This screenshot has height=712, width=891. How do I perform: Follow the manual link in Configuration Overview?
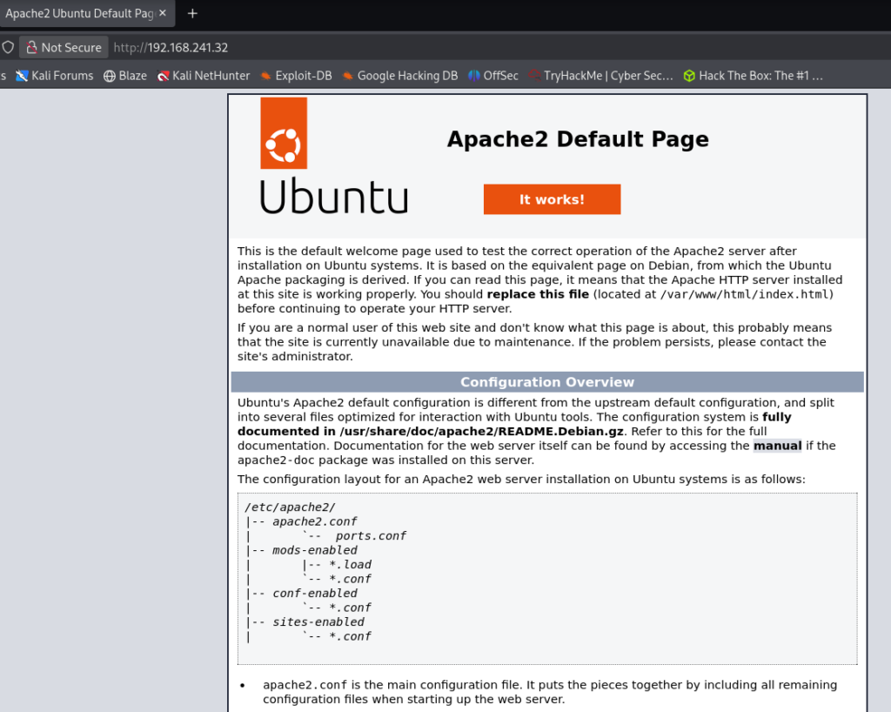point(776,446)
